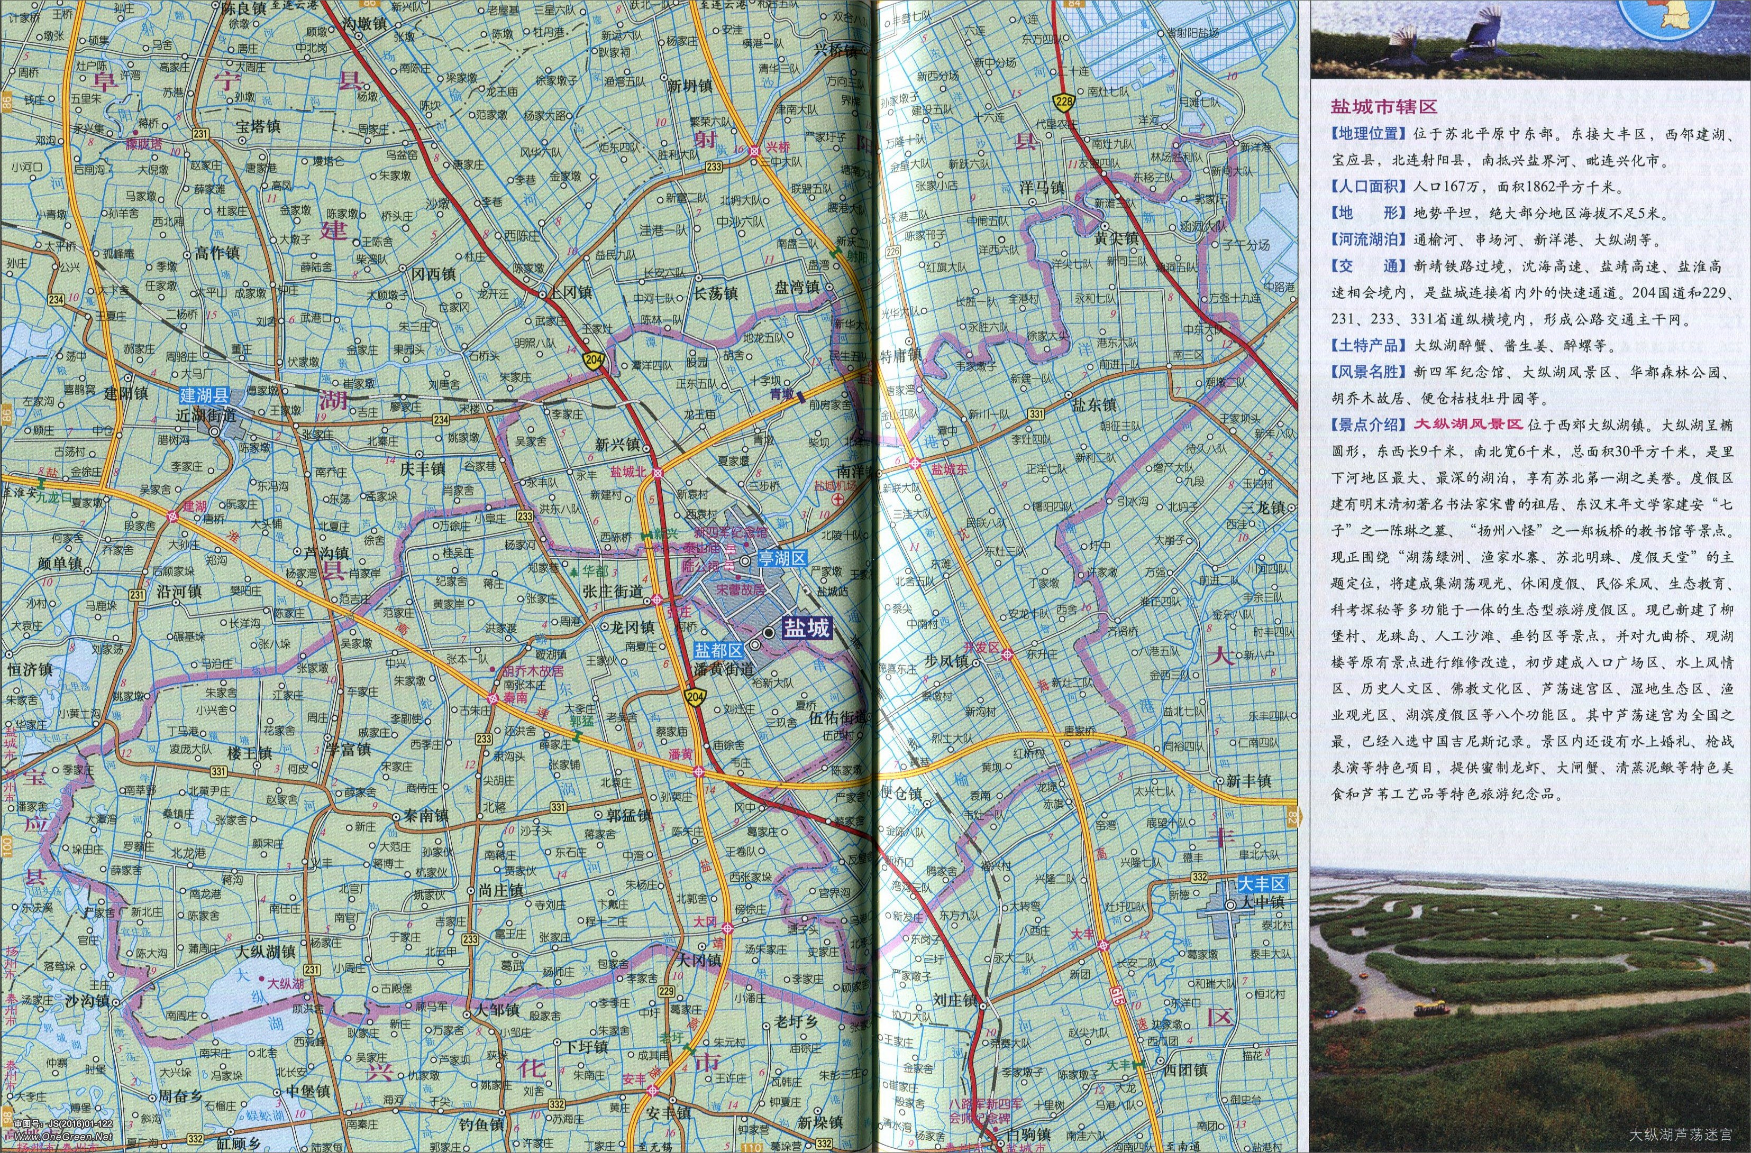Click the 潘黄 interchange symbol
The height and width of the screenshot is (1153, 1751).
pyautogui.click(x=698, y=771)
